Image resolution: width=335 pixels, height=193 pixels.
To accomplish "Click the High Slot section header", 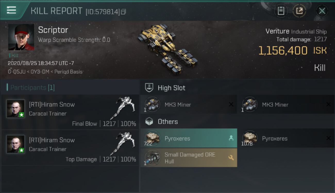I will [x=171, y=88].
